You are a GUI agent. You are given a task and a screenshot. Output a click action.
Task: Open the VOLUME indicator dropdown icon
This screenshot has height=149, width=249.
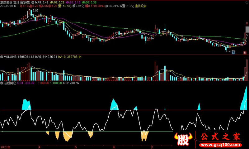pos(2,57)
